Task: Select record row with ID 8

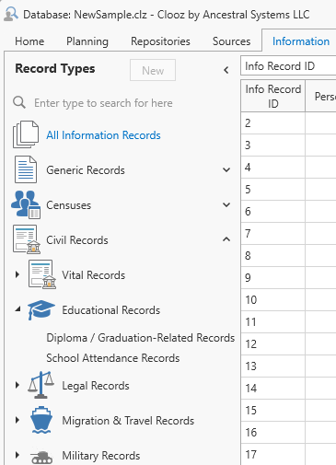Action: point(288,255)
